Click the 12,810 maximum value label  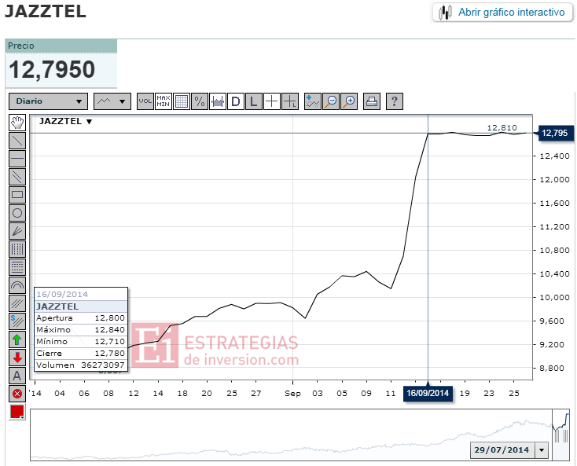[502, 127]
